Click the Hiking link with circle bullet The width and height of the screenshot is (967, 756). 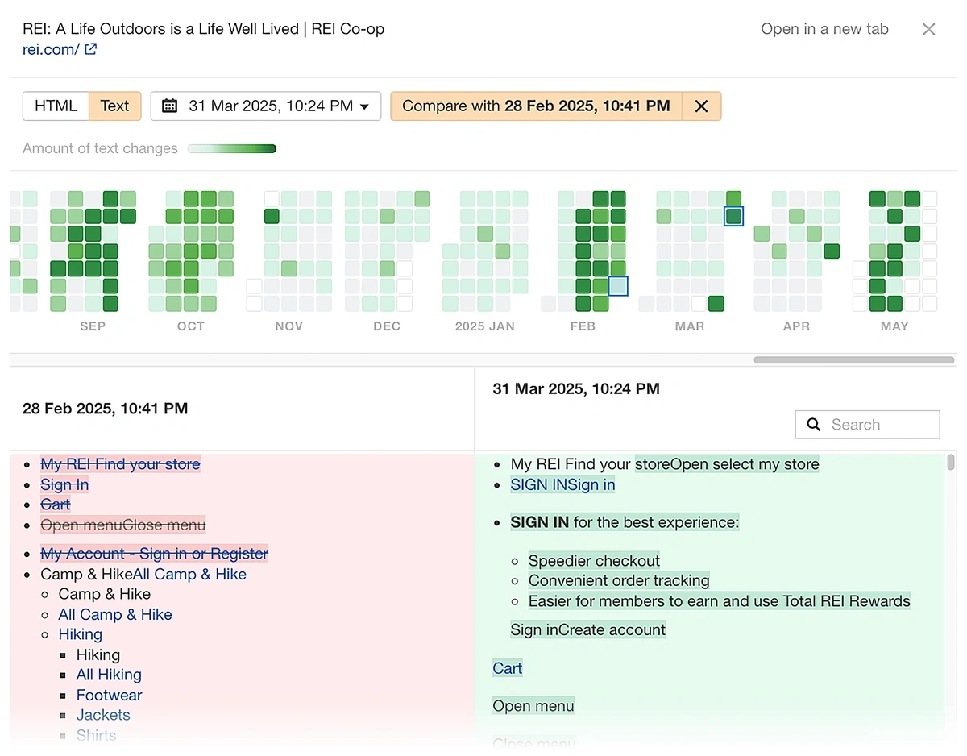(x=80, y=634)
